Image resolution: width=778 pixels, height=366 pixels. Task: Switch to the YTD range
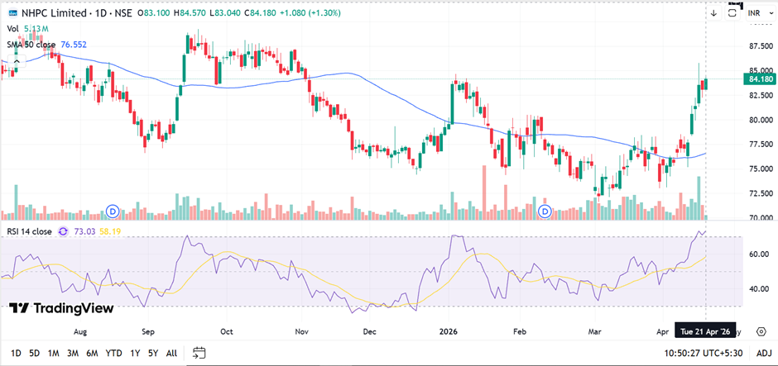point(114,353)
